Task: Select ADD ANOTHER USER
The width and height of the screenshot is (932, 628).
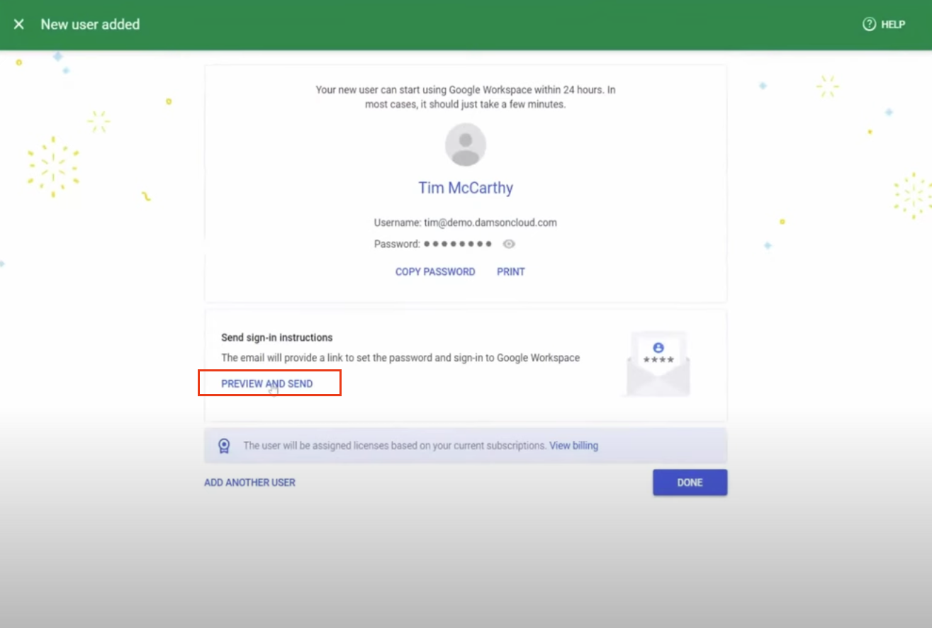Action: click(x=249, y=482)
